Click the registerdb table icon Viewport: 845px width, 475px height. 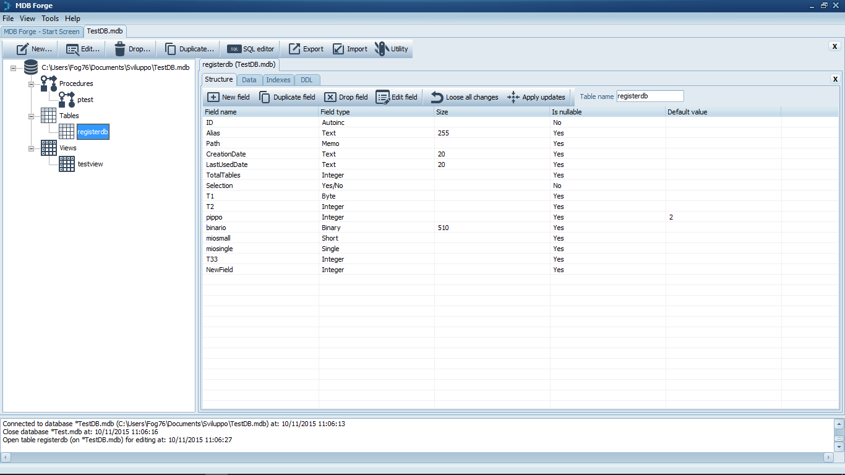(67, 132)
